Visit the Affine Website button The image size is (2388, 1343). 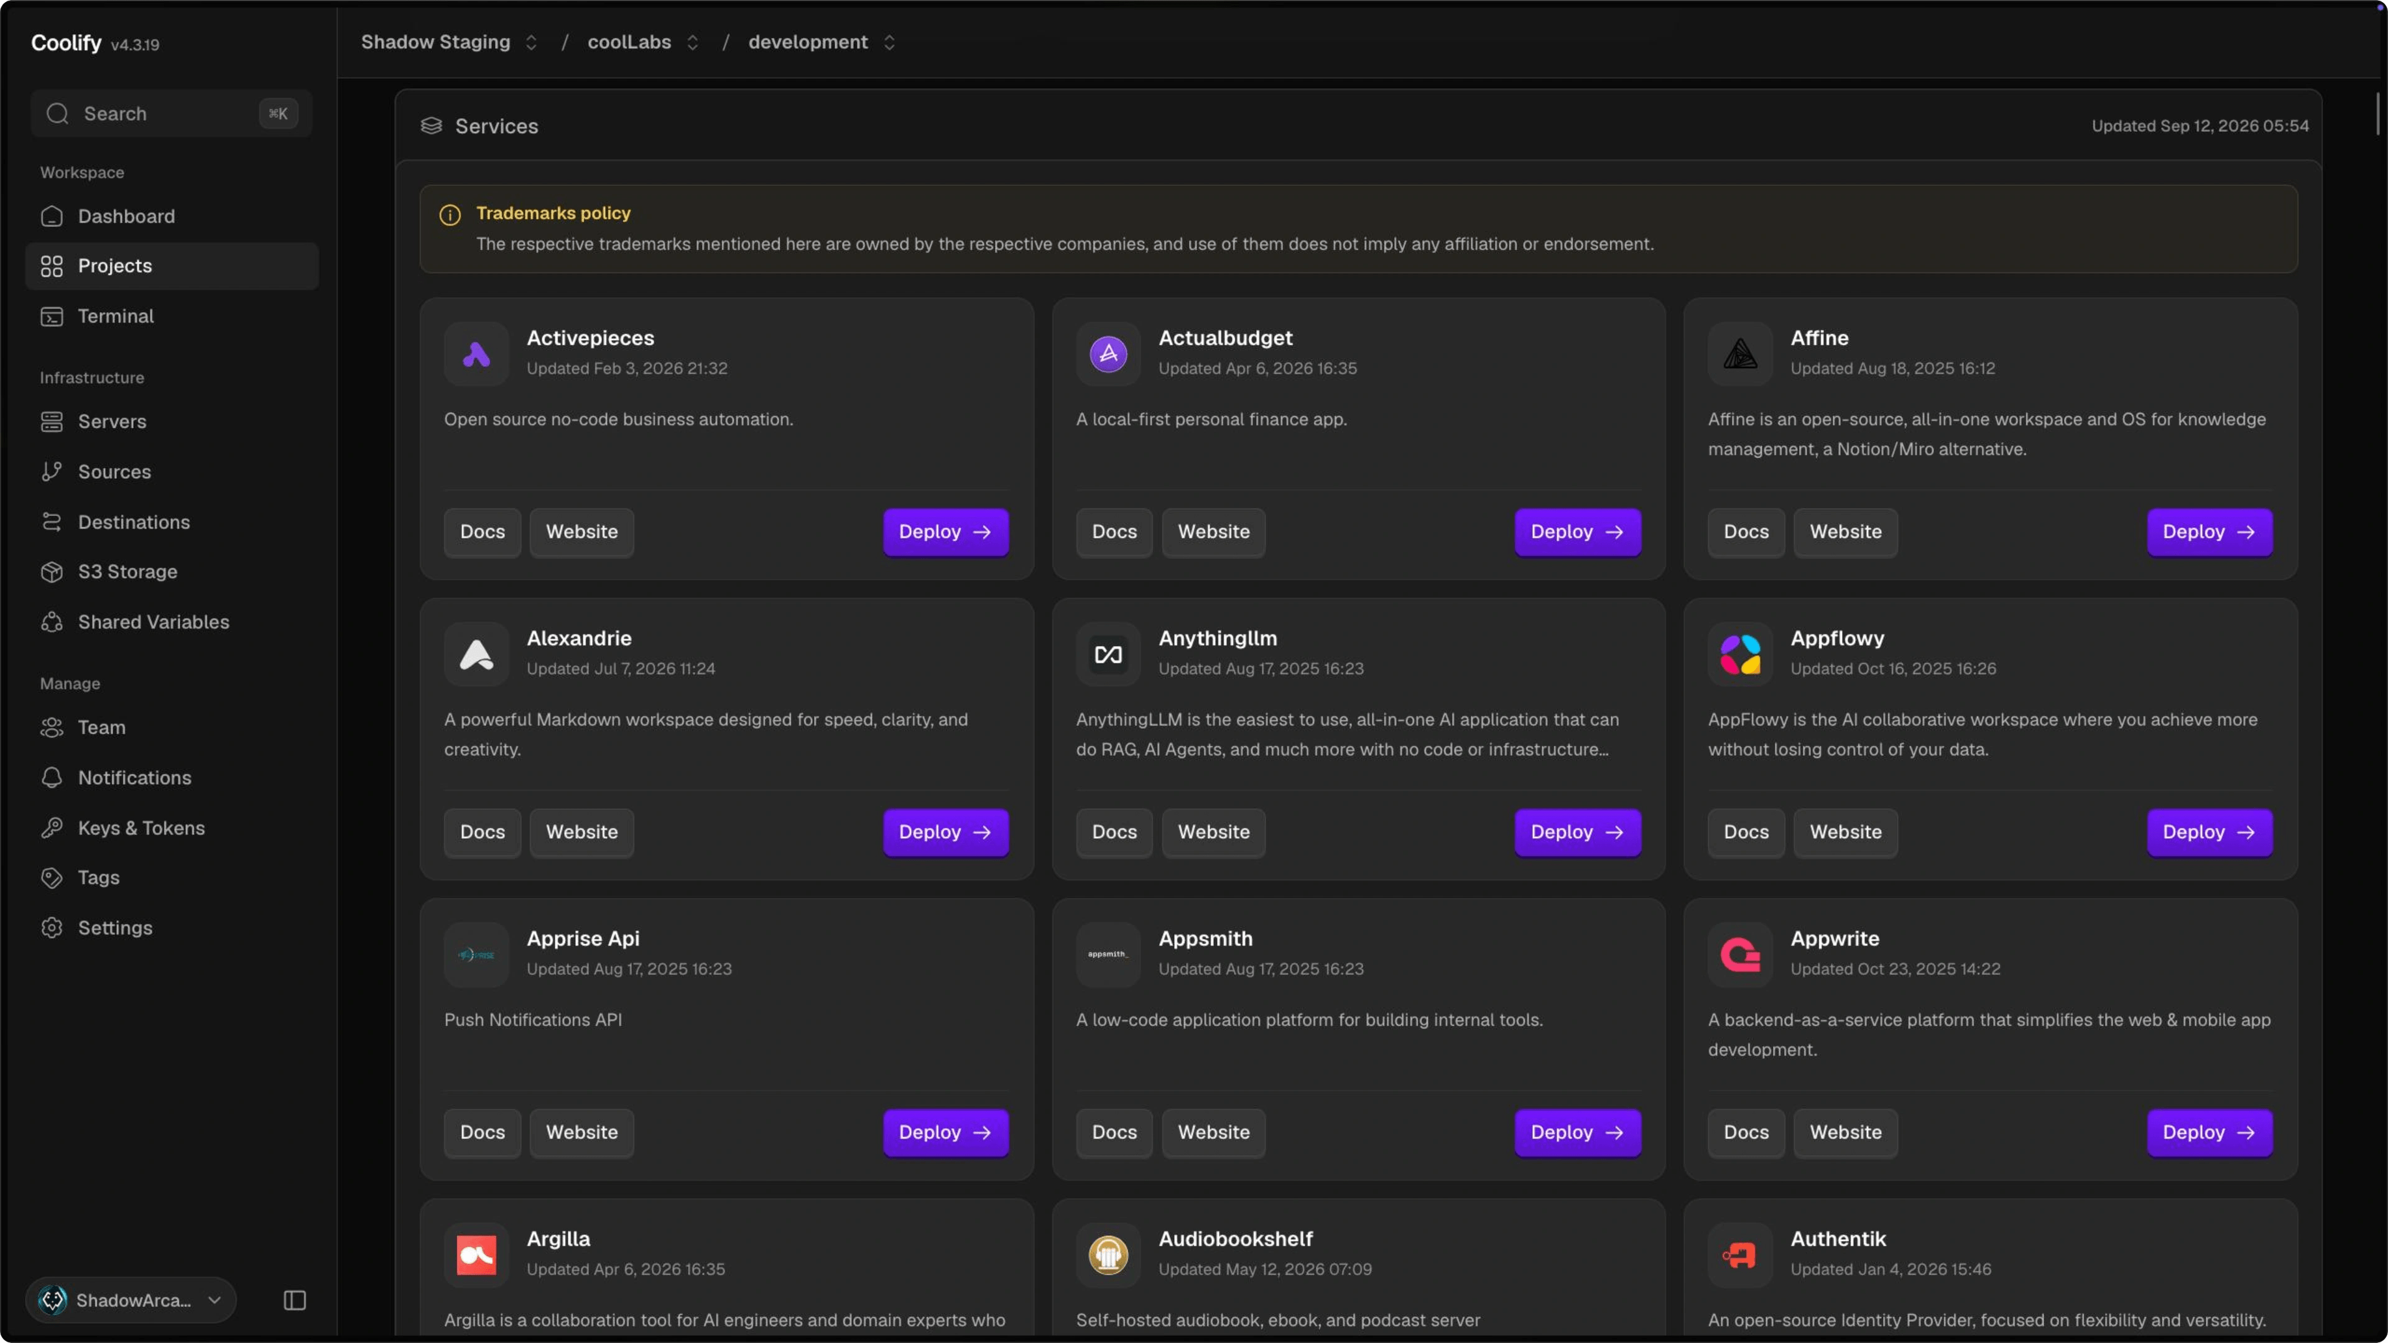click(x=1846, y=532)
